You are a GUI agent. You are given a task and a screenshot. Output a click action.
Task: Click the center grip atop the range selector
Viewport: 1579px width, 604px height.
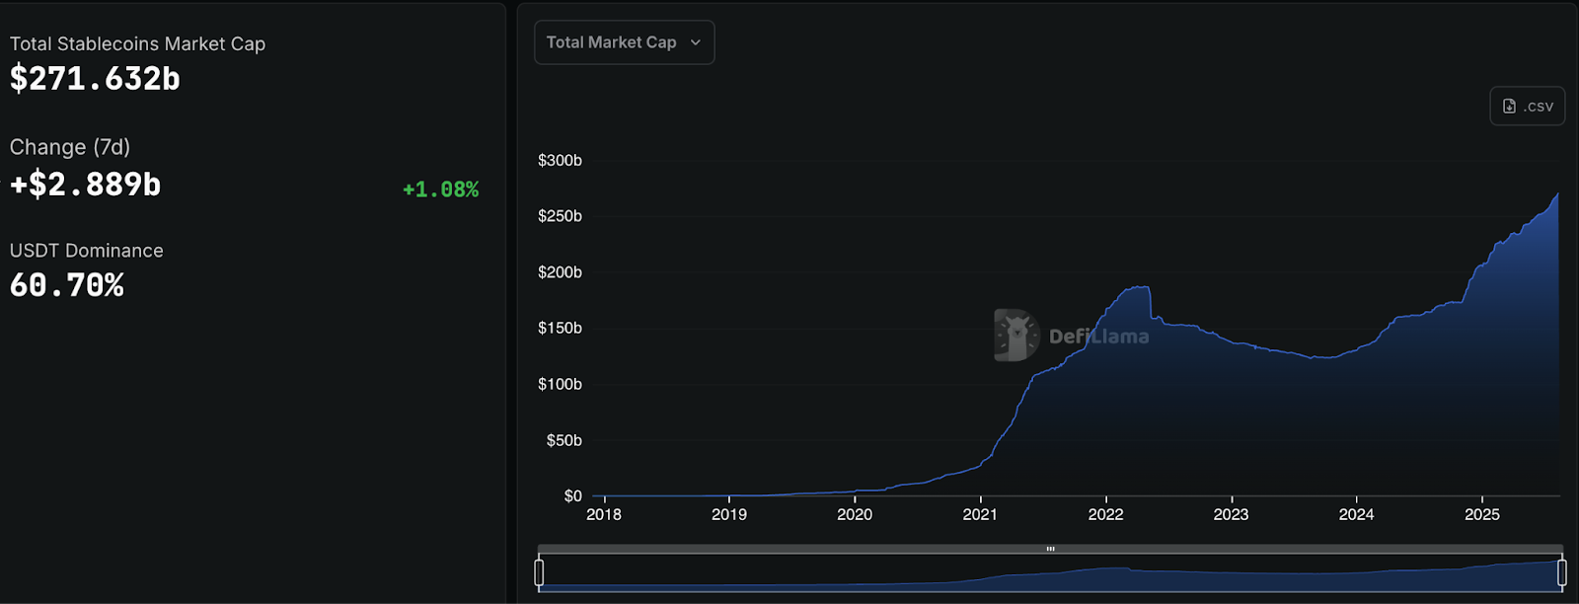[1050, 549]
